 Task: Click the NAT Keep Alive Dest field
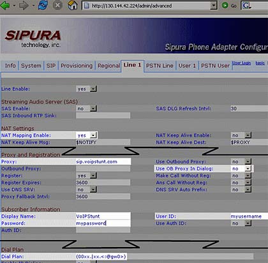[x=249, y=142]
